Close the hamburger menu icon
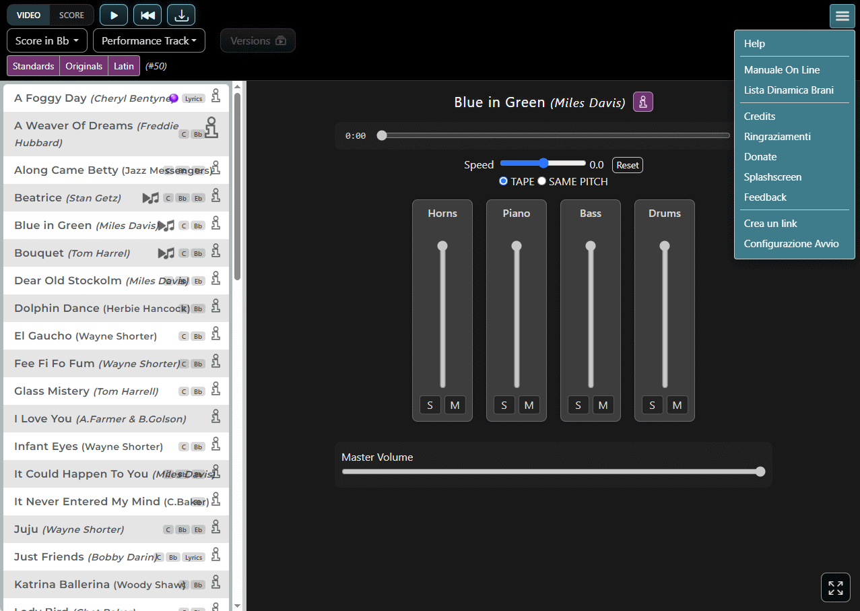860x611 pixels. click(842, 16)
